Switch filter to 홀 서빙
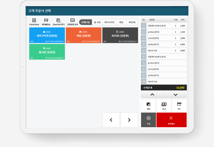 pos(97,22)
